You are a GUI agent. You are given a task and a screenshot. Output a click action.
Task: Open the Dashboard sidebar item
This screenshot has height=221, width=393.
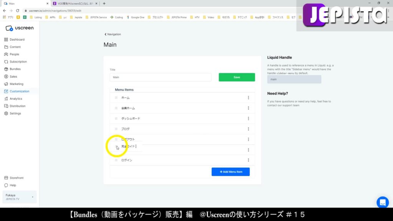click(14, 40)
